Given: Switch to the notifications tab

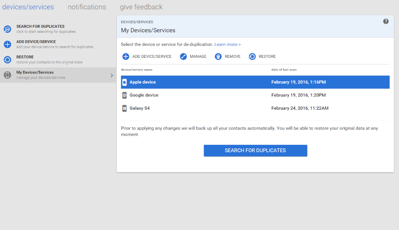Looking at the screenshot, I should pyautogui.click(x=87, y=7).
